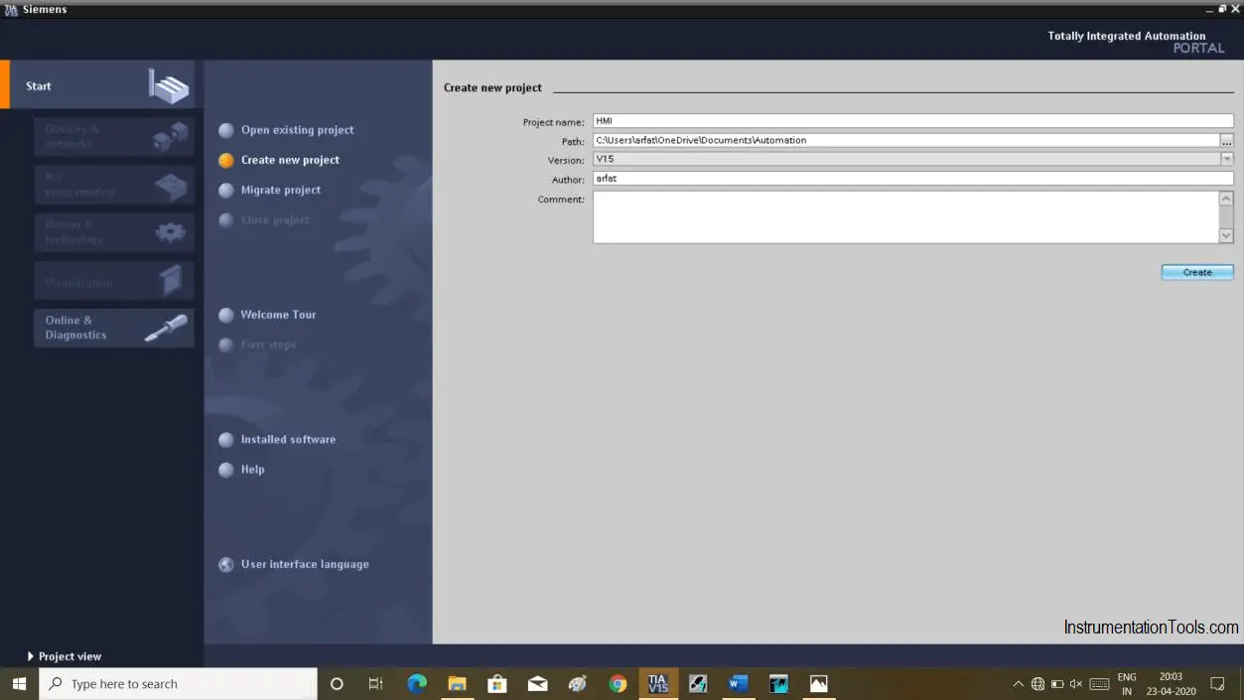Click the taskbar search box

[179, 684]
